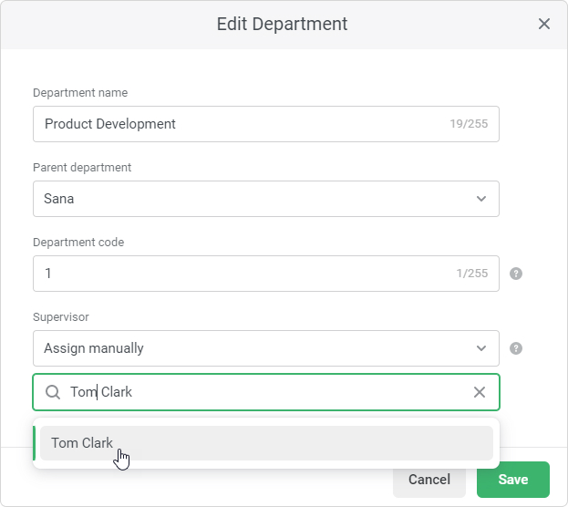Screen dimensions: 568x507
Task: Open the Assign manually supervisor dropdown
Action: (266, 348)
